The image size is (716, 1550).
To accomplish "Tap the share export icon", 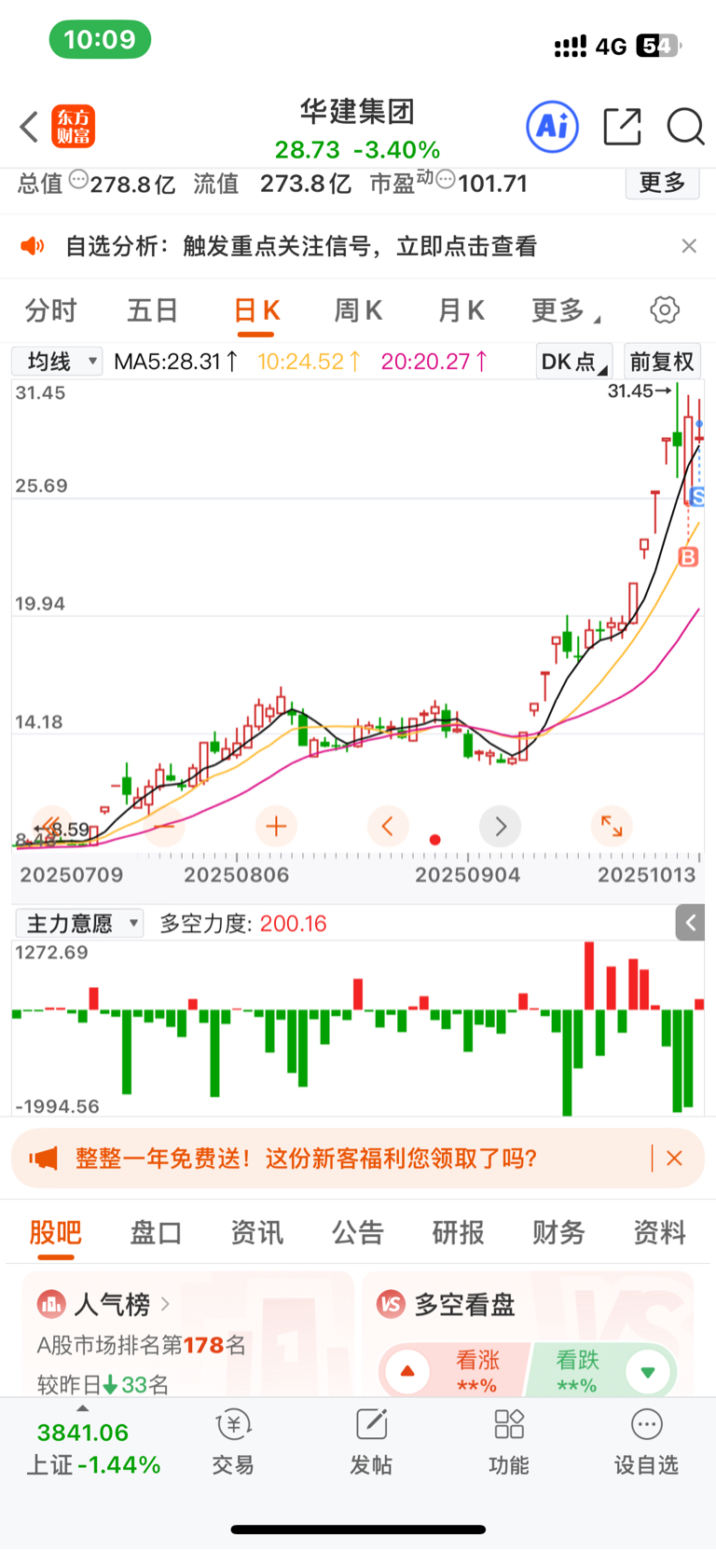I will [622, 127].
